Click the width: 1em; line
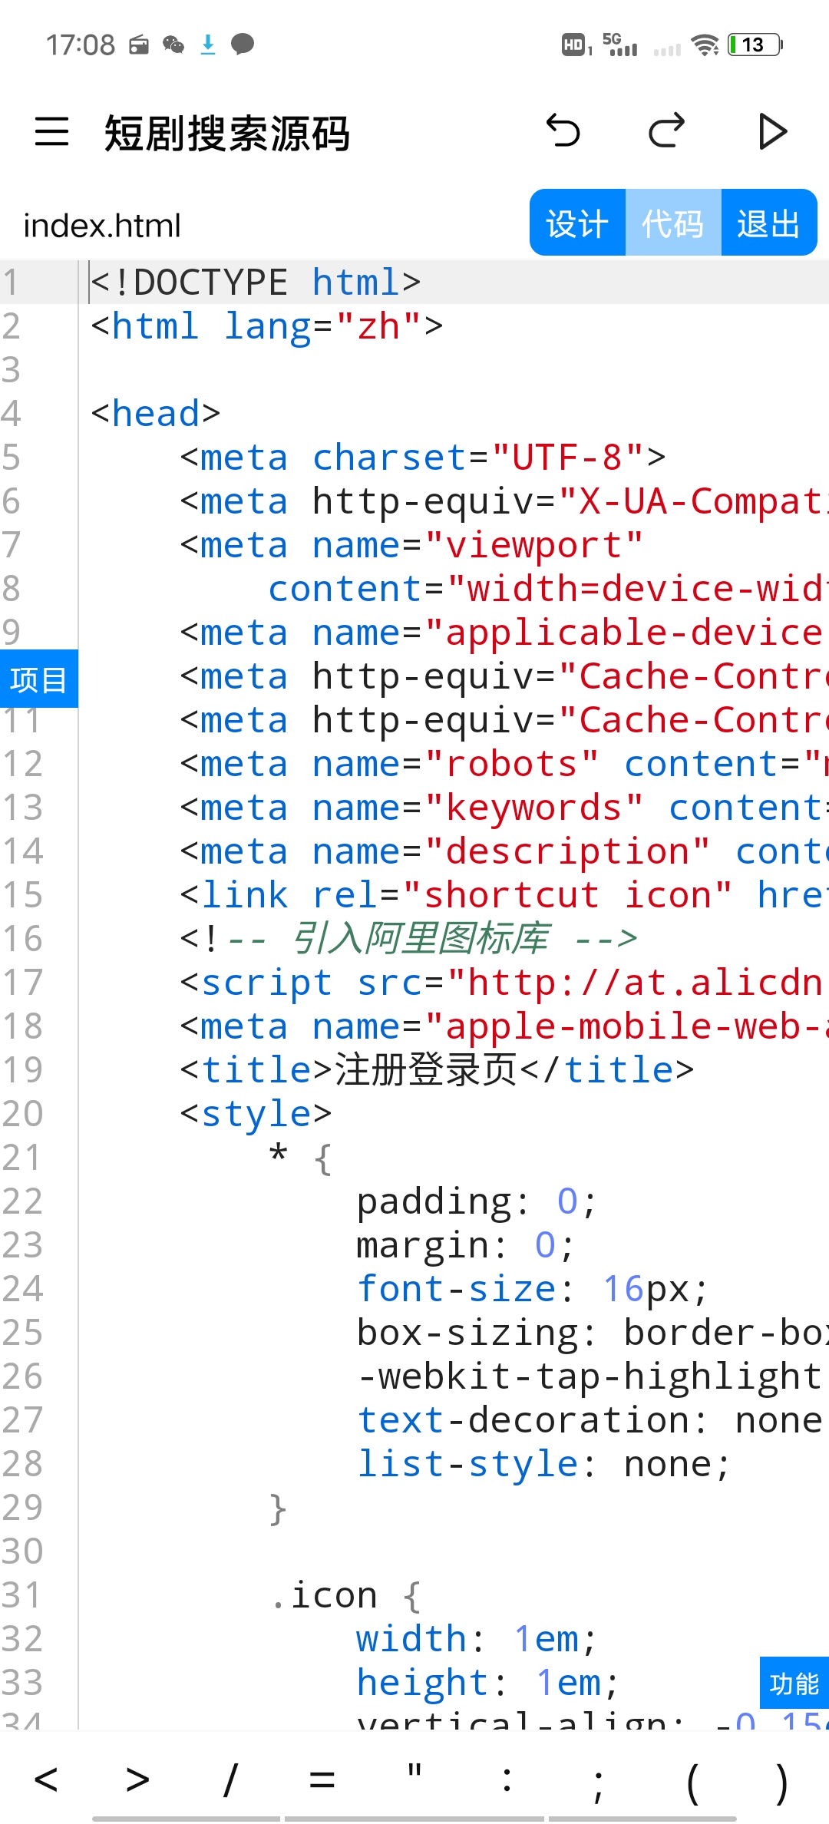 click(477, 1639)
